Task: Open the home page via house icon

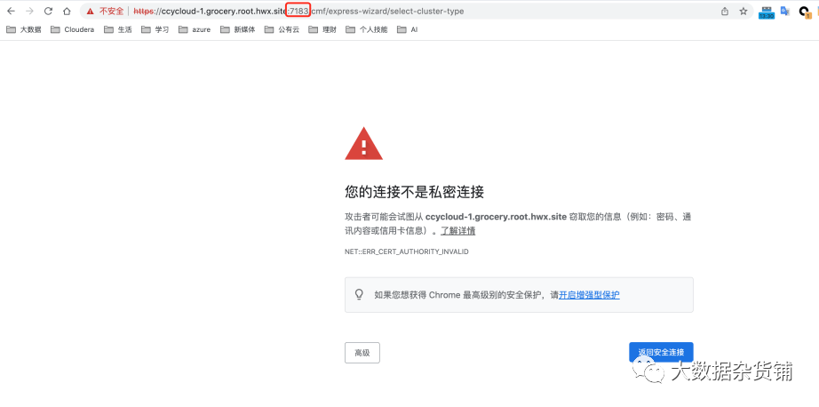Action: coord(67,11)
